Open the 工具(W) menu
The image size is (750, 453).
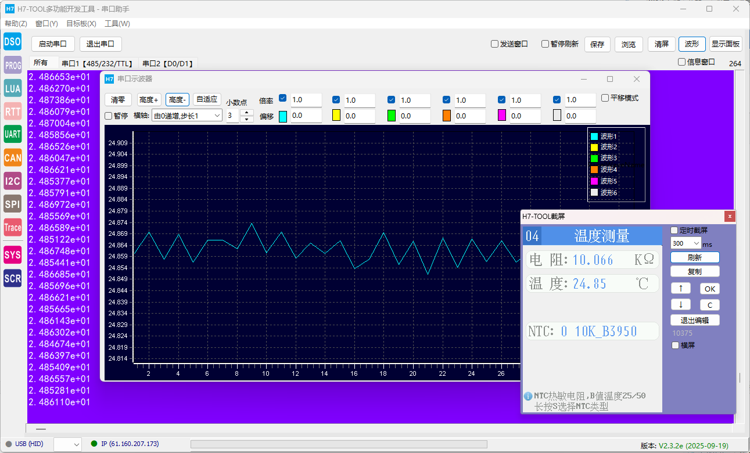[x=117, y=24]
